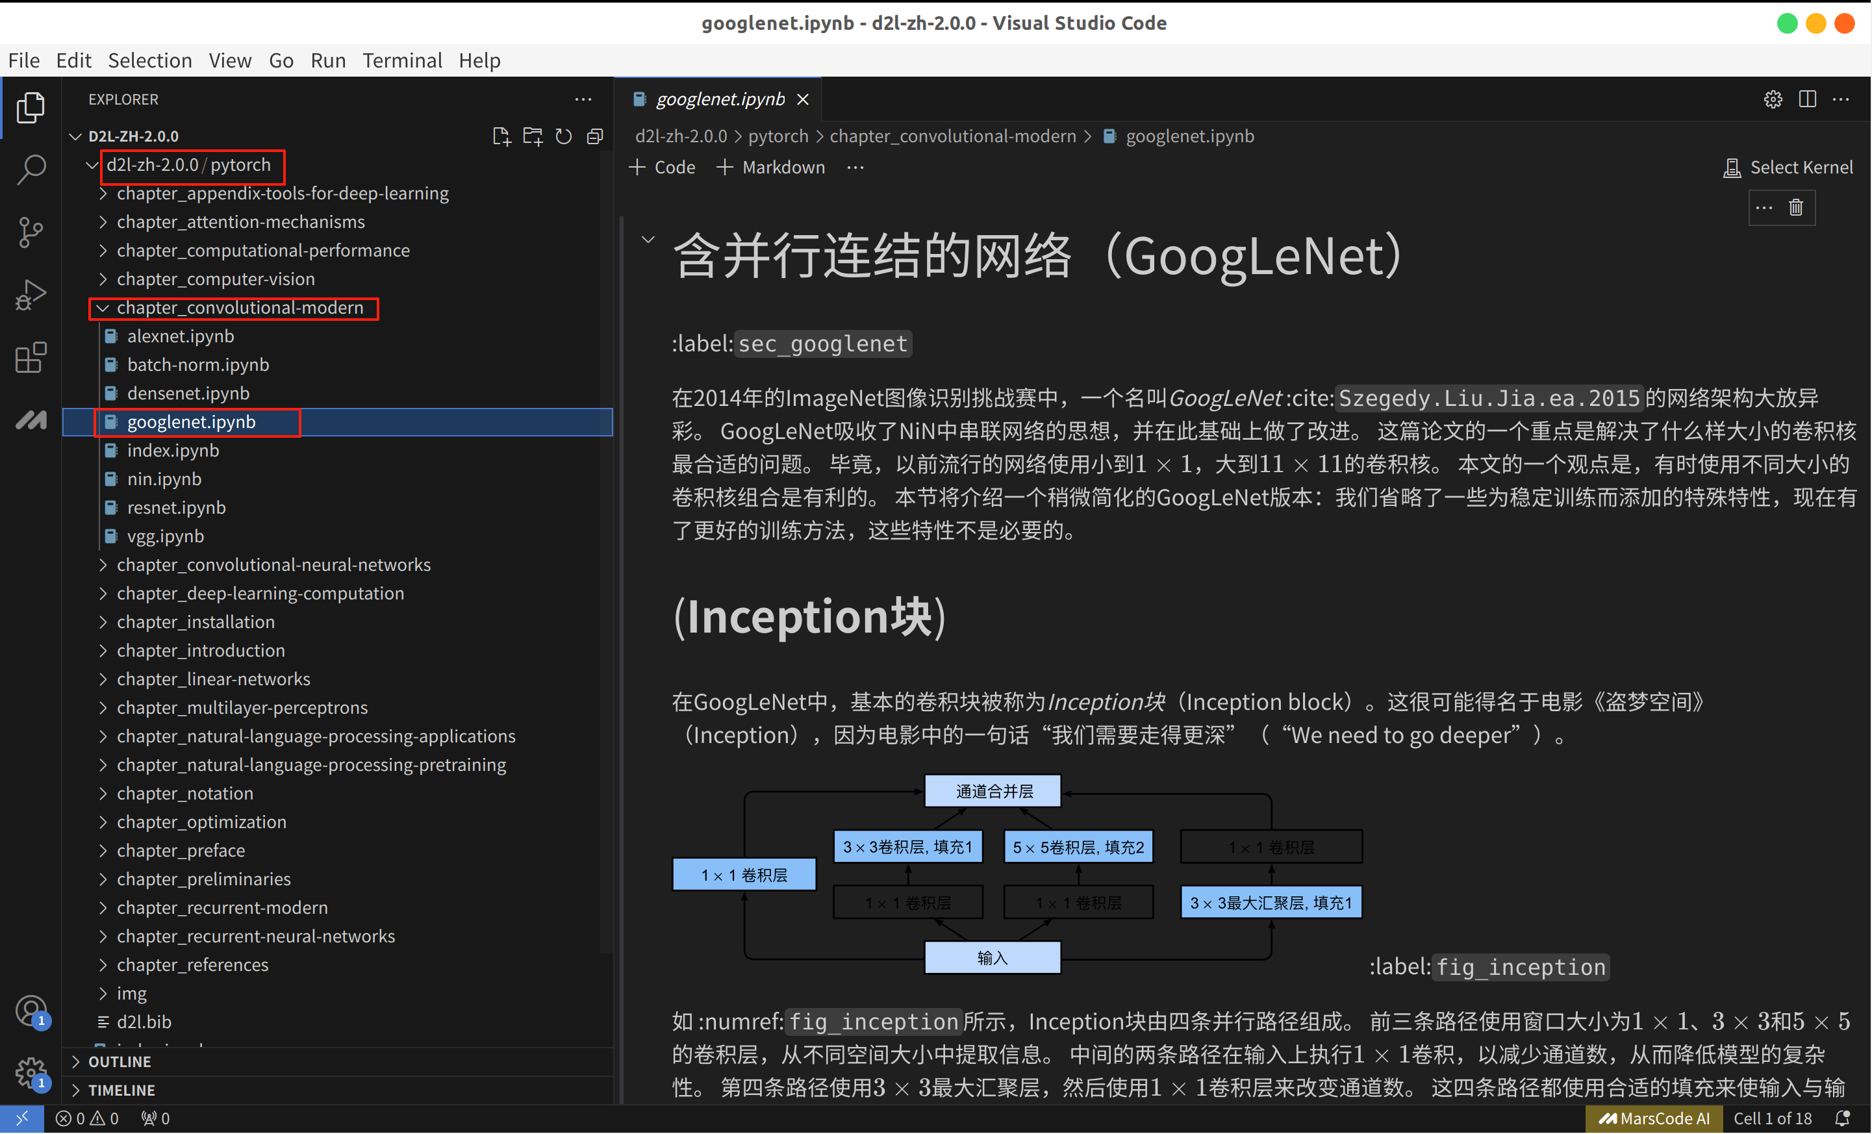Collapse all folders in Explorer

595,137
